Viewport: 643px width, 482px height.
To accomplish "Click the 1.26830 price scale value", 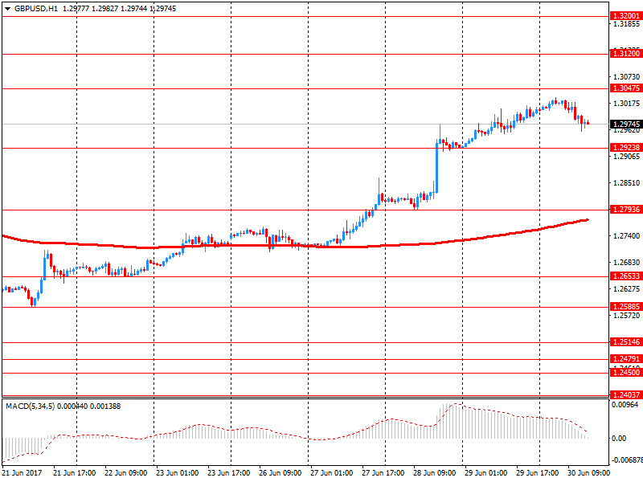I will 626,263.
